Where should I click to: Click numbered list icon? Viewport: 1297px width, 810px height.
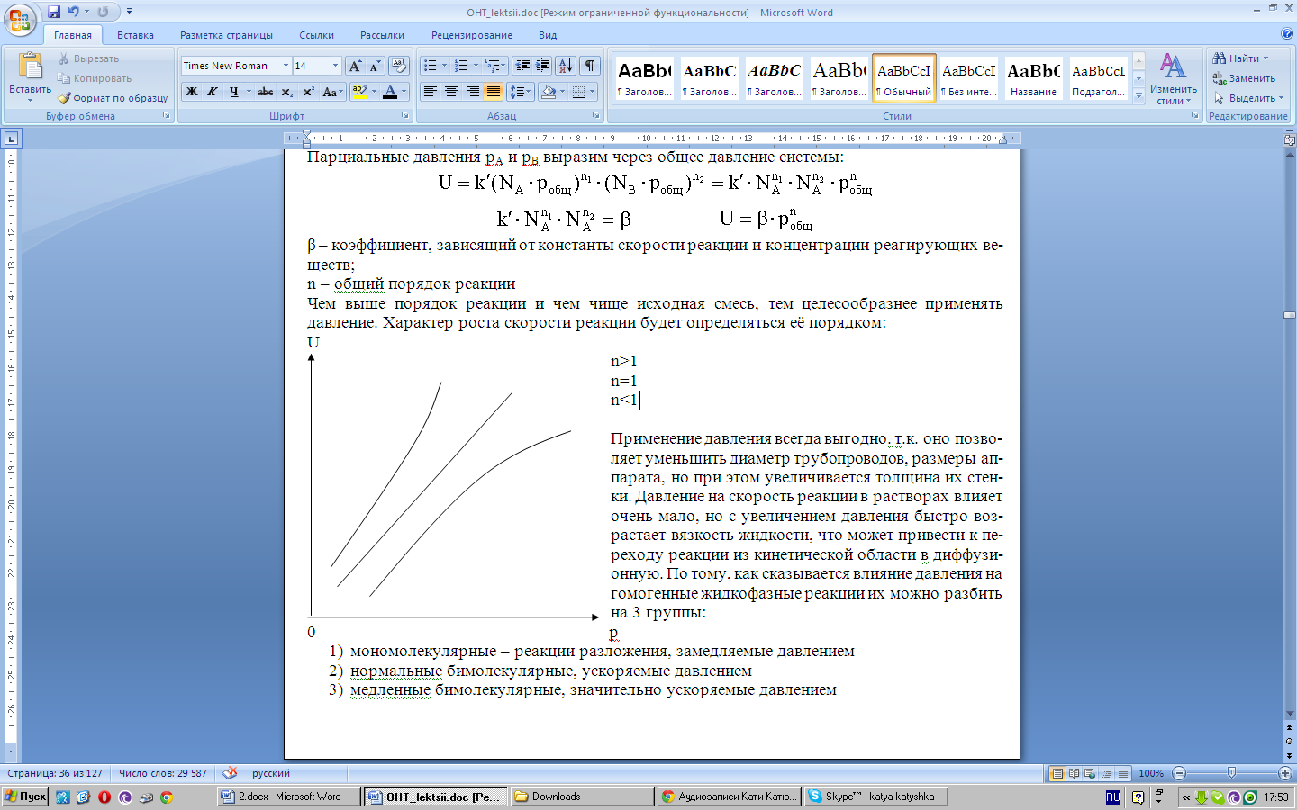[x=461, y=66]
